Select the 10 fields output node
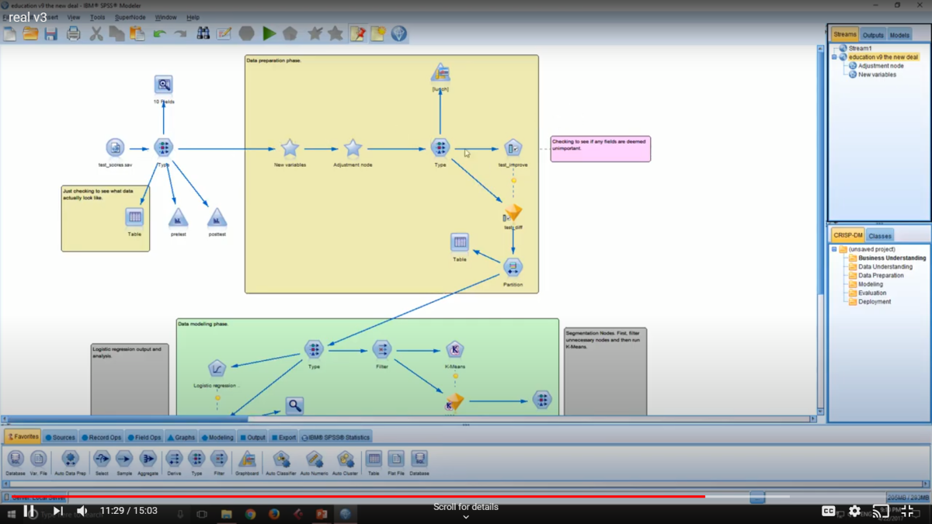 tap(163, 85)
